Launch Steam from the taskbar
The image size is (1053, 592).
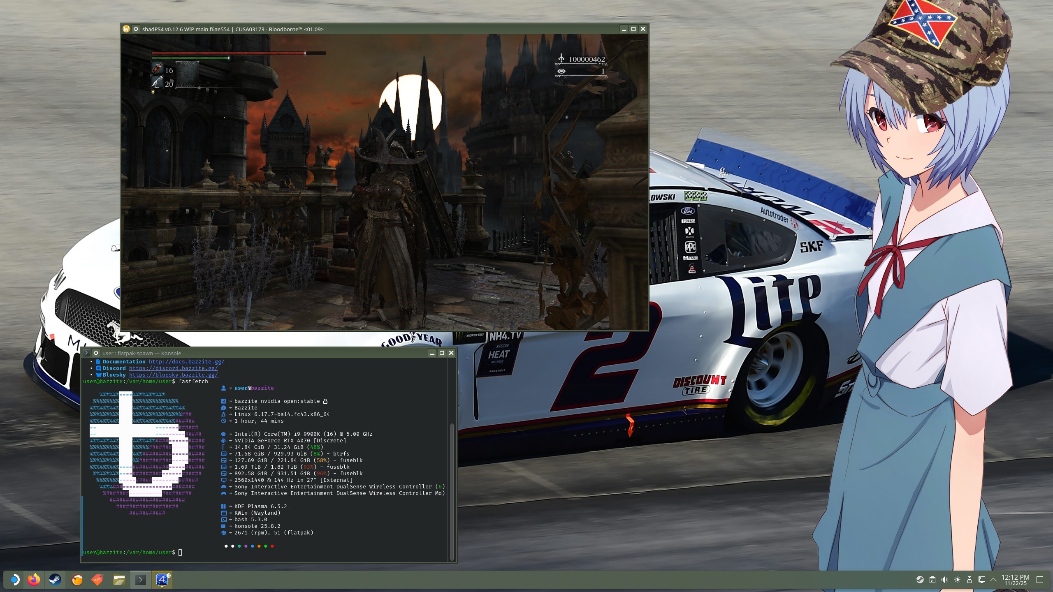click(55, 580)
